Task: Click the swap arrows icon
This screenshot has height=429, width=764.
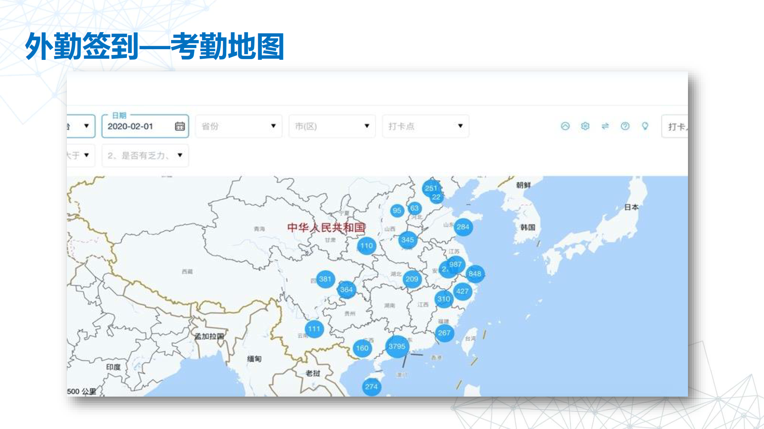Action: coord(605,126)
